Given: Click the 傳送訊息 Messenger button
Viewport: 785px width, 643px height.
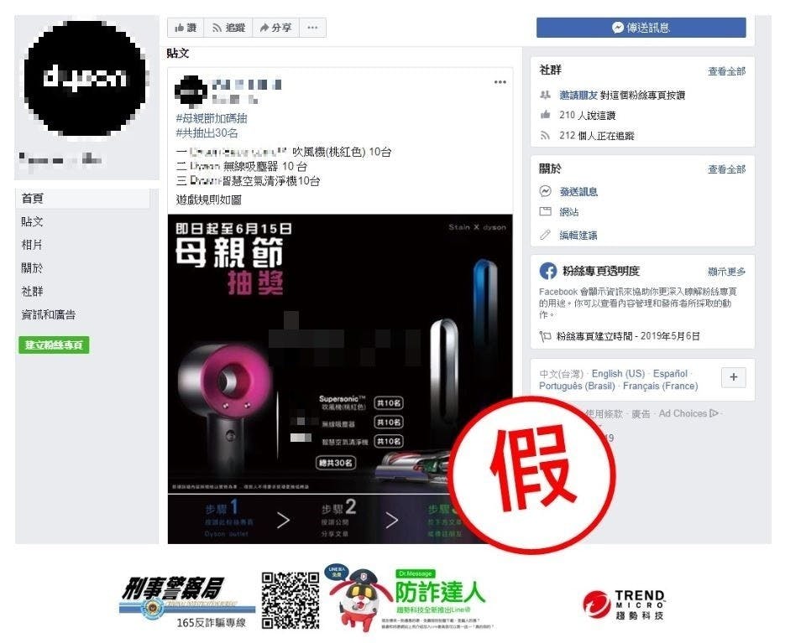Looking at the screenshot, I should click(x=641, y=28).
